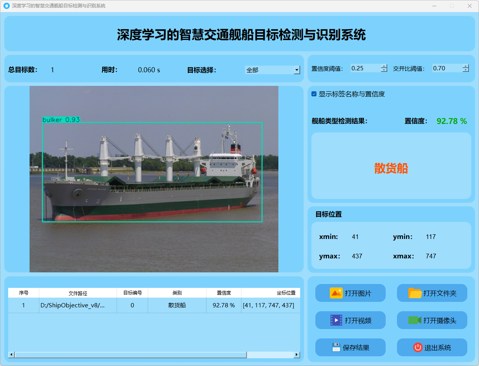Image resolution: width=479 pixels, height=366 pixels.
Task: Click the picture icon on 打开图片
Action: 336,293
